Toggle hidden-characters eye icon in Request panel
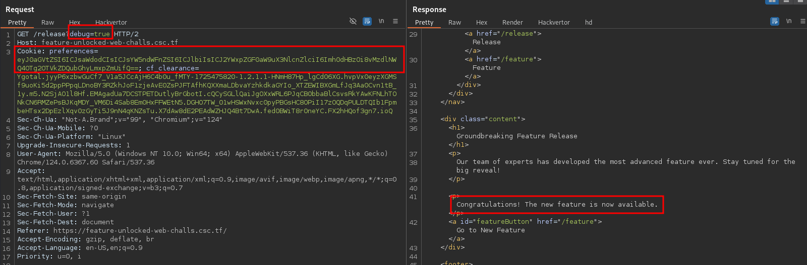 [353, 21]
